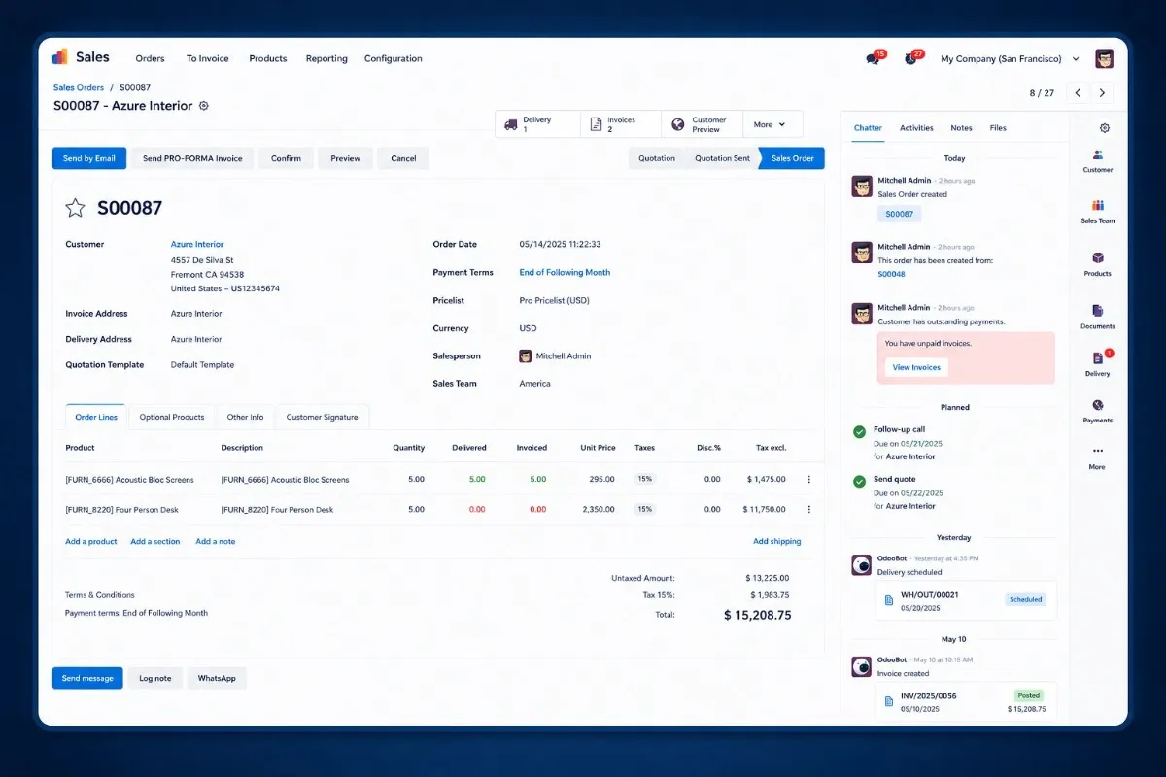Click Send message button
1166x777 pixels.
point(87,678)
